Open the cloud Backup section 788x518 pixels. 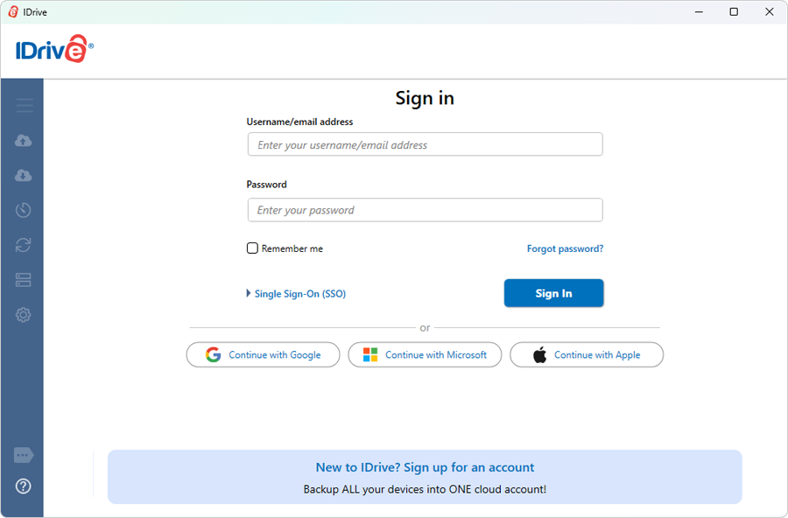(24, 141)
